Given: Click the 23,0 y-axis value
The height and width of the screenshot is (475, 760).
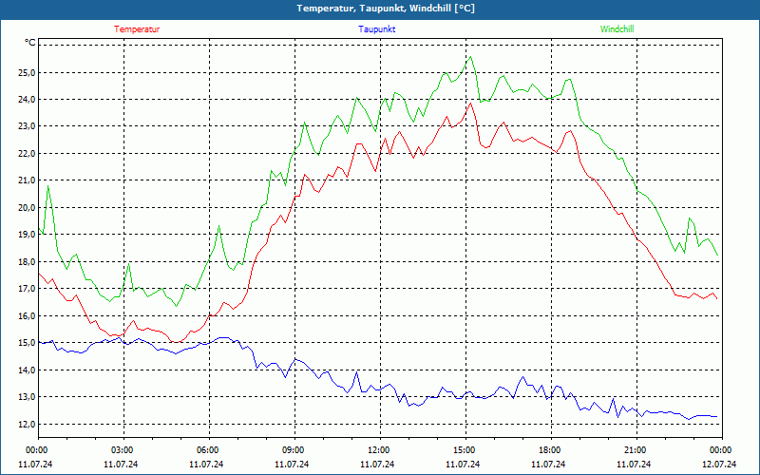Looking at the screenshot, I should (26, 126).
